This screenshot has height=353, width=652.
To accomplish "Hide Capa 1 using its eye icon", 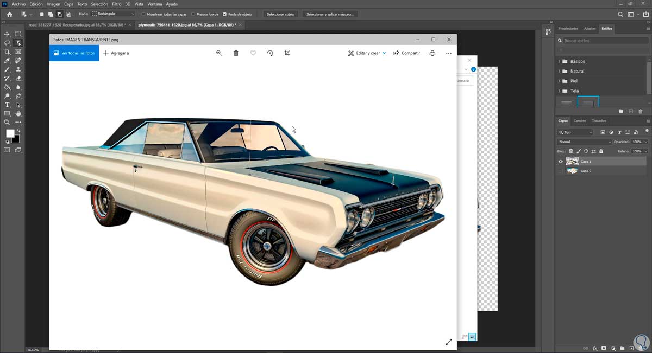I will click(561, 161).
